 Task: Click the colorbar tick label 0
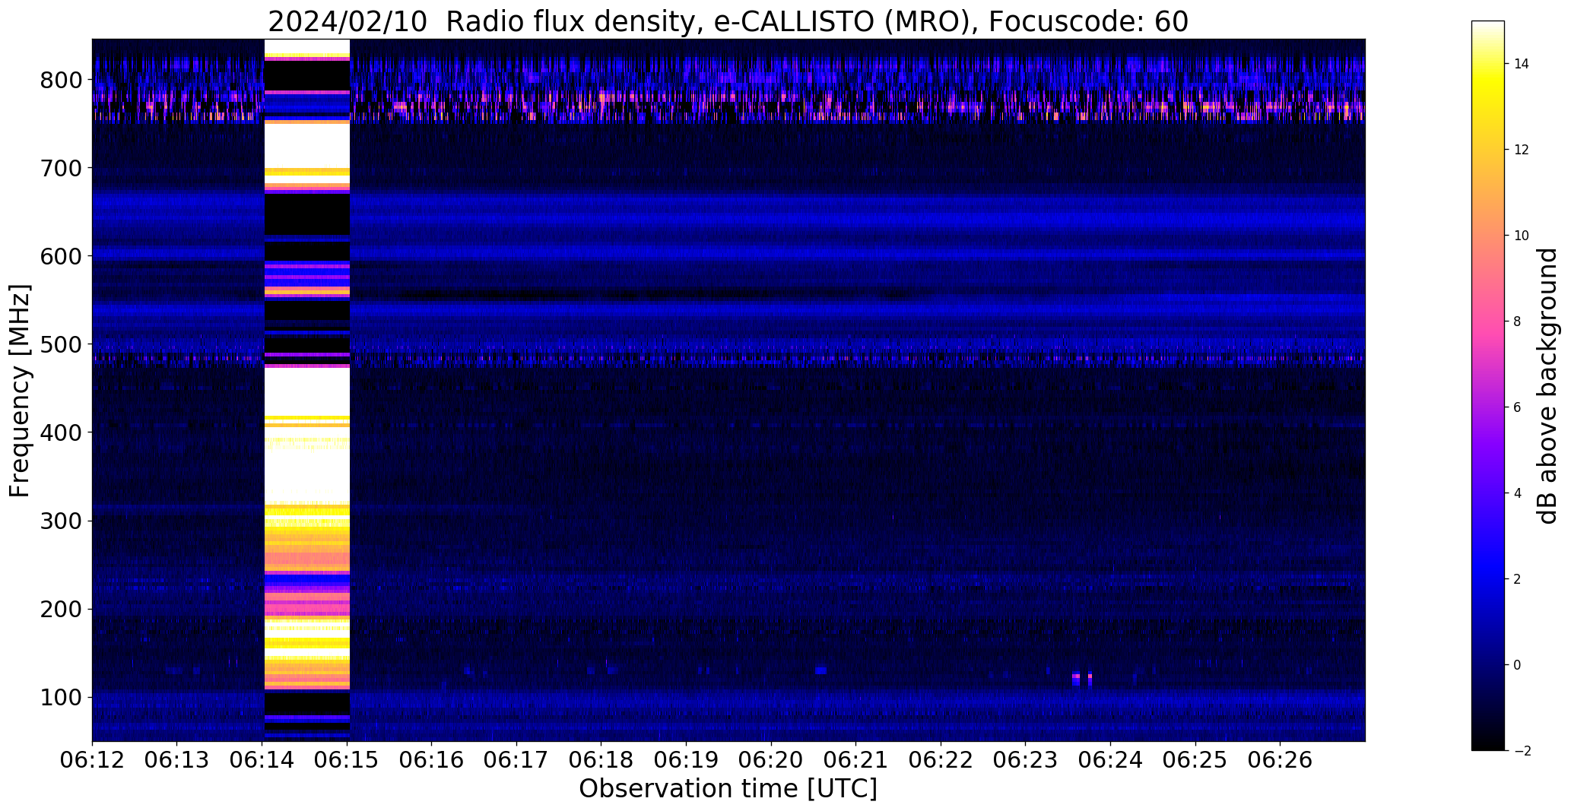click(1517, 665)
